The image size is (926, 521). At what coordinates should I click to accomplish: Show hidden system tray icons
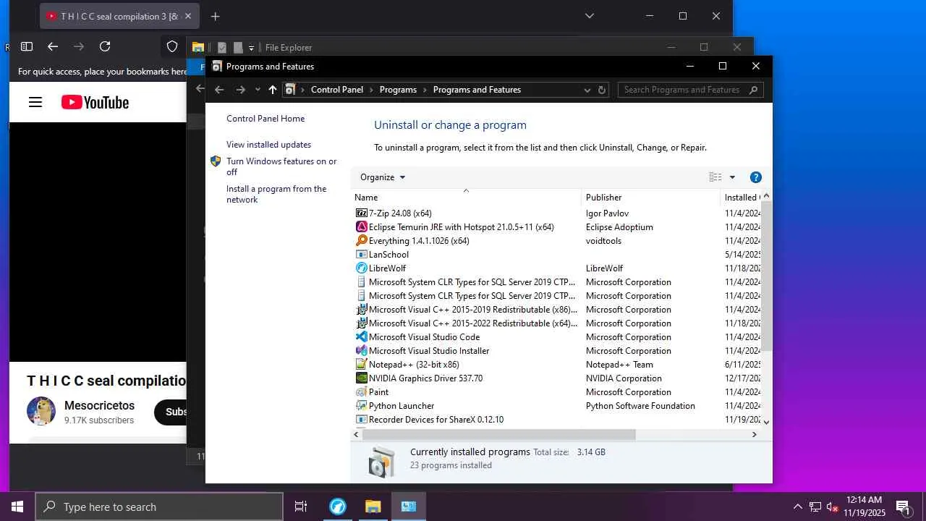tap(798, 507)
